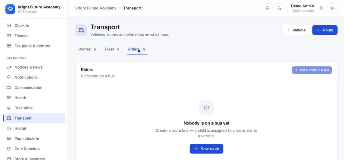Open the Finance section

point(34,36)
